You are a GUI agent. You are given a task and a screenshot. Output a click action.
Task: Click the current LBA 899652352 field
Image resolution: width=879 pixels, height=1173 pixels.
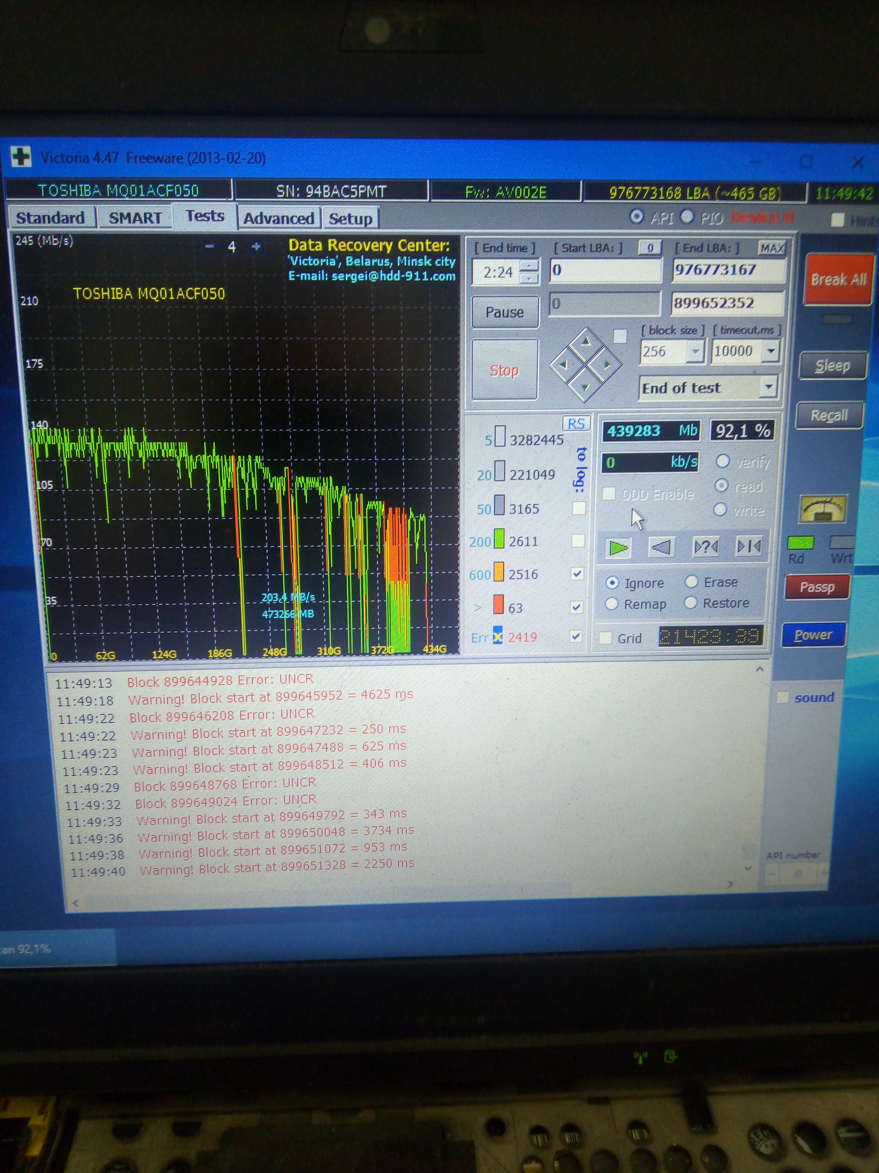tap(727, 303)
